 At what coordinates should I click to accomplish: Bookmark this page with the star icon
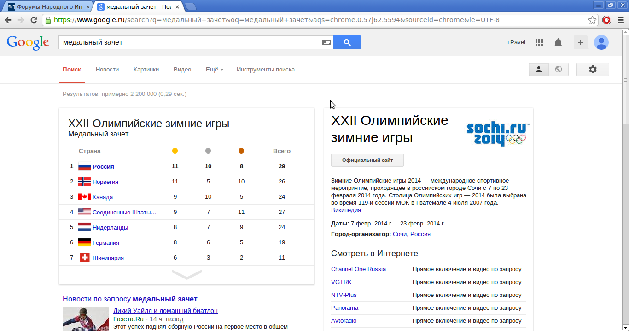(593, 20)
